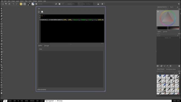Switch to the Debugger tab

47,46
